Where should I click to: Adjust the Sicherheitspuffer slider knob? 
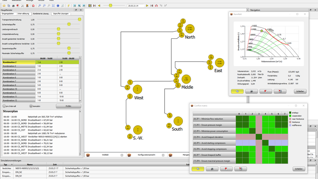(69, 24)
